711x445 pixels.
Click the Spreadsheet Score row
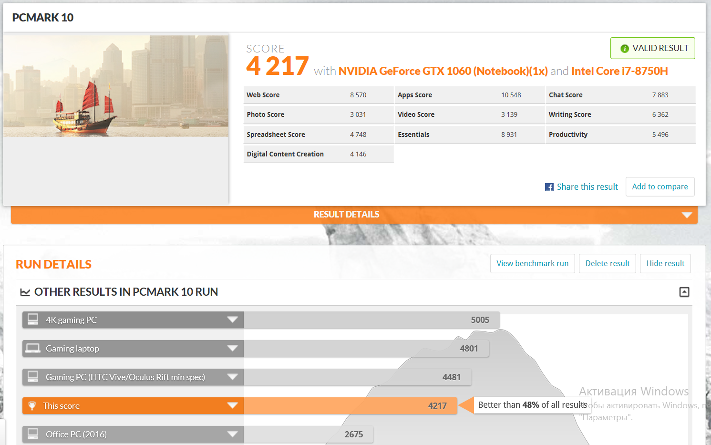point(319,135)
